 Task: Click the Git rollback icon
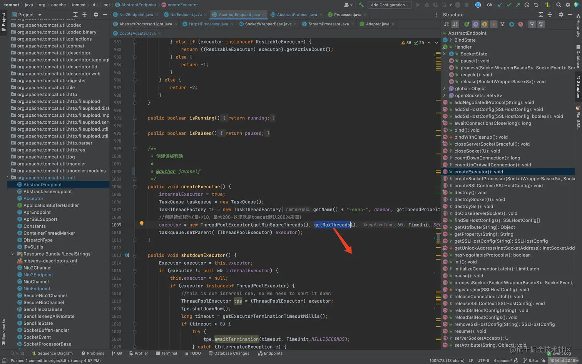coord(536,5)
